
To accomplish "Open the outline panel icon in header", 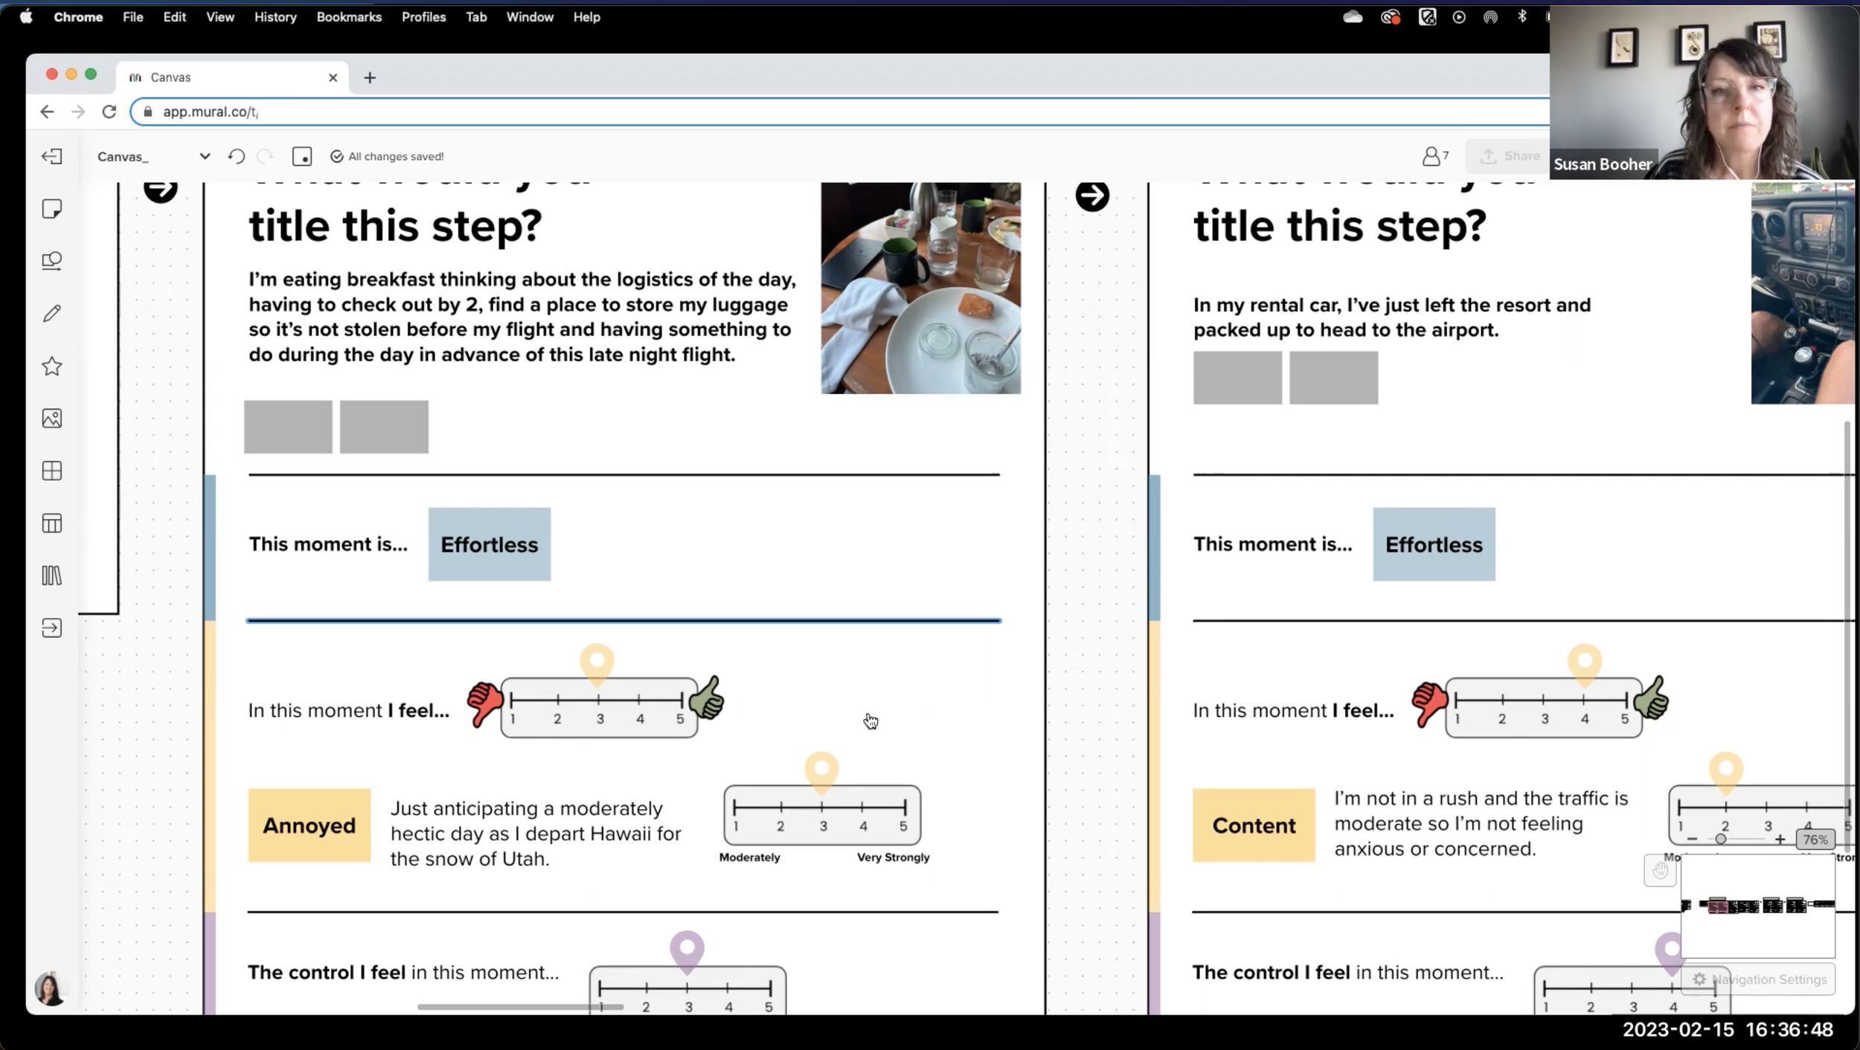I will pos(302,156).
